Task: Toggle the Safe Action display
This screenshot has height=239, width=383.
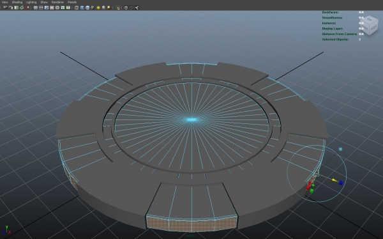Action: 63,8
